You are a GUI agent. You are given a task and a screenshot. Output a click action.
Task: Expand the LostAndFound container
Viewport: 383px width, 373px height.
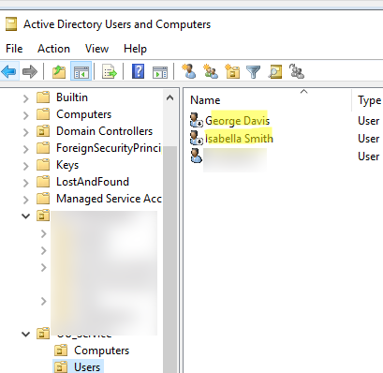(x=26, y=183)
